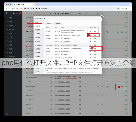Image resolution: width=136 pixels, height=122 pixels.
Task: Install the fileinfo extension
Action: (95, 35)
